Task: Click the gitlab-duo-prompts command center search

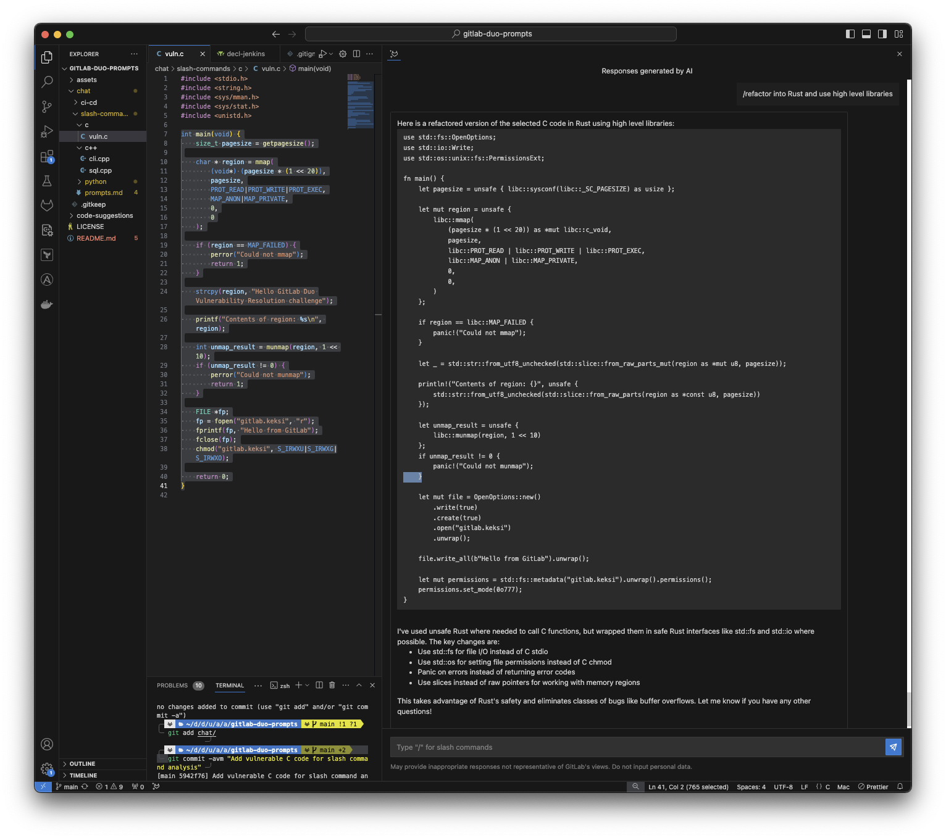Action: (x=491, y=34)
